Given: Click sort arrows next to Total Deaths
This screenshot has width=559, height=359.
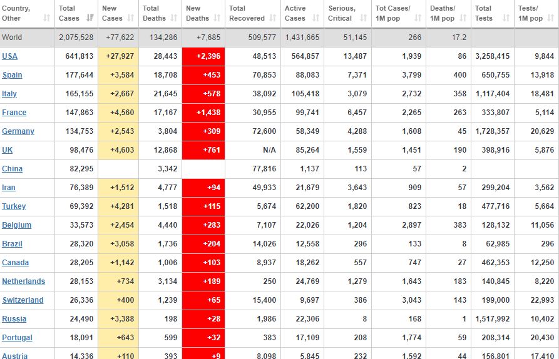Looking at the screenshot, I should point(173,18).
